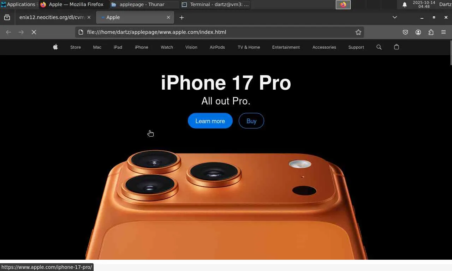Go back to the previous page
Viewport: 452px width, 271px height.
(8, 32)
